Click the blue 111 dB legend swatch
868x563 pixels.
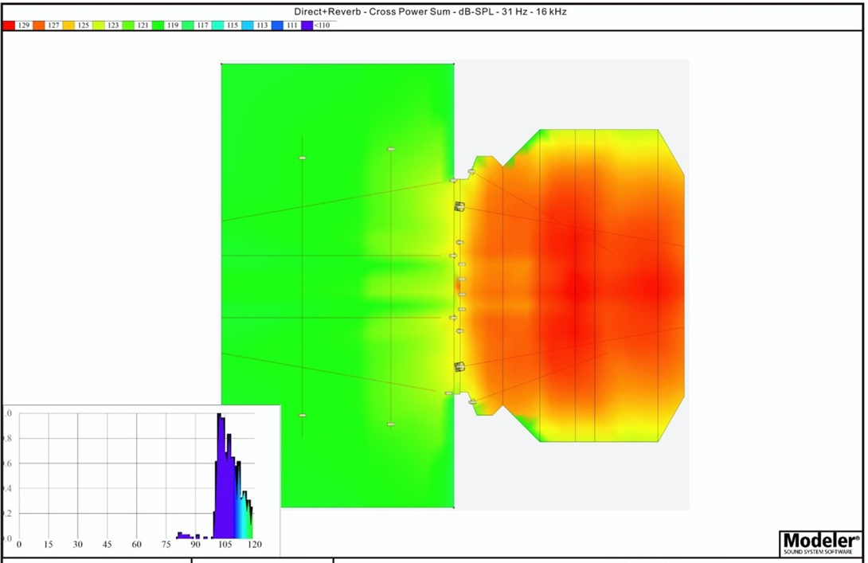point(277,25)
